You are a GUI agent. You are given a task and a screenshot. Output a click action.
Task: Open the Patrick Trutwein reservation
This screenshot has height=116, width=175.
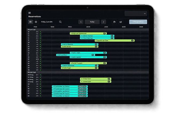(x=88, y=63)
